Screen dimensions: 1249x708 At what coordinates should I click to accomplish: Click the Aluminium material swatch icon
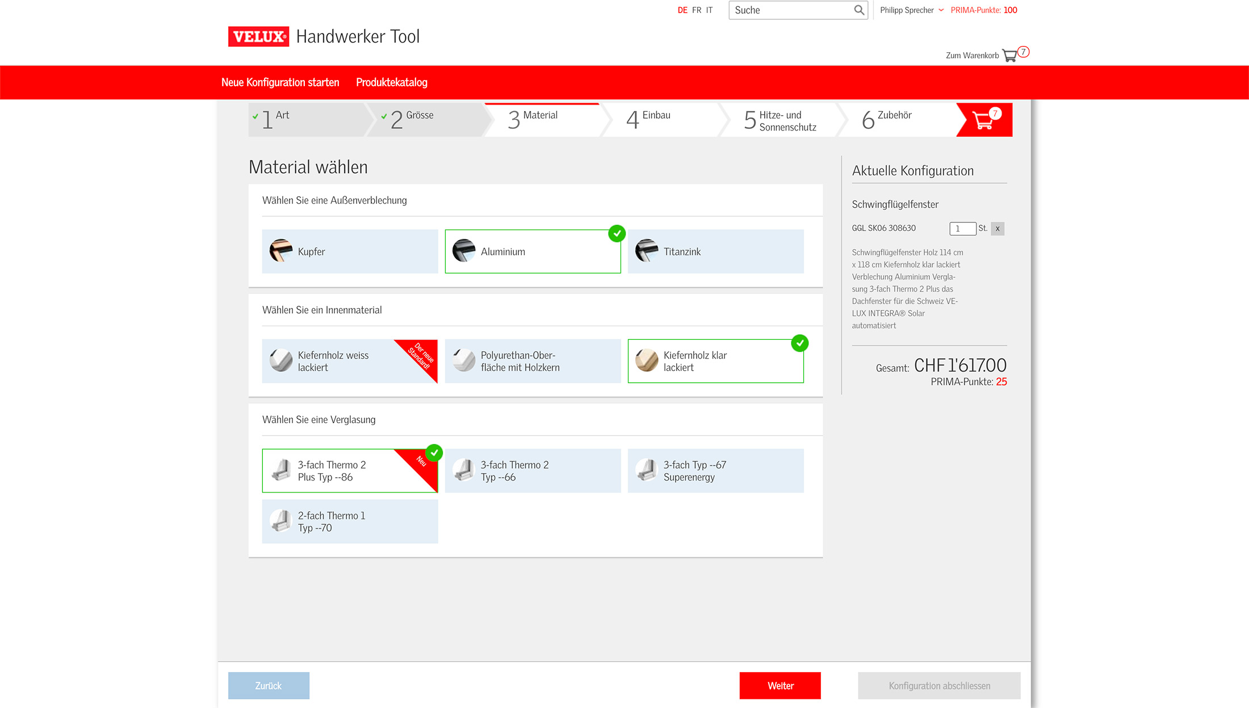point(464,250)
